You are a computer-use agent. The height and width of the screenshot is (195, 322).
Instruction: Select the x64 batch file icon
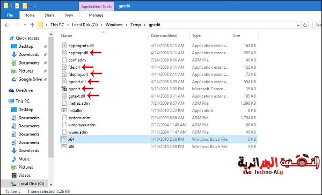[x=64, y=139]
